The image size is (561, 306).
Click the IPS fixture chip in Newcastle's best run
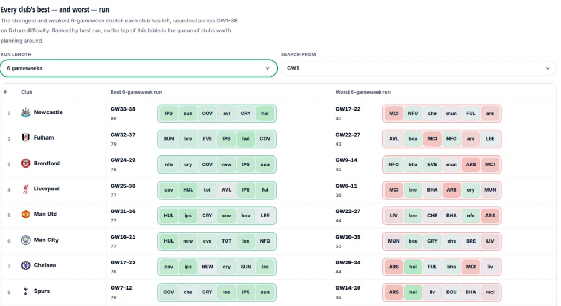[169, 113]
